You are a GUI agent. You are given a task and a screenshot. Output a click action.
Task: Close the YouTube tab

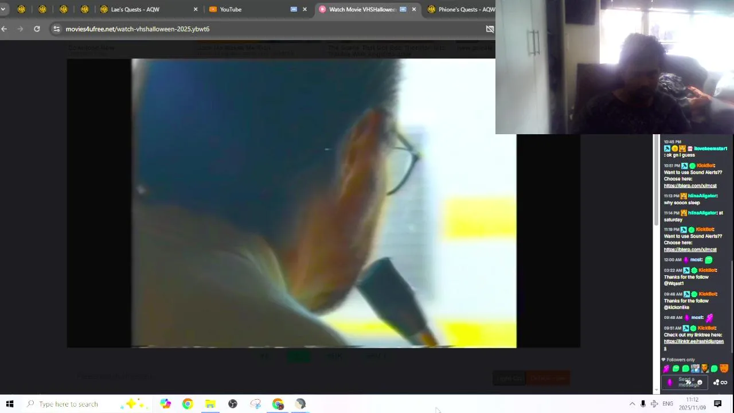click(x=304, y=9)
